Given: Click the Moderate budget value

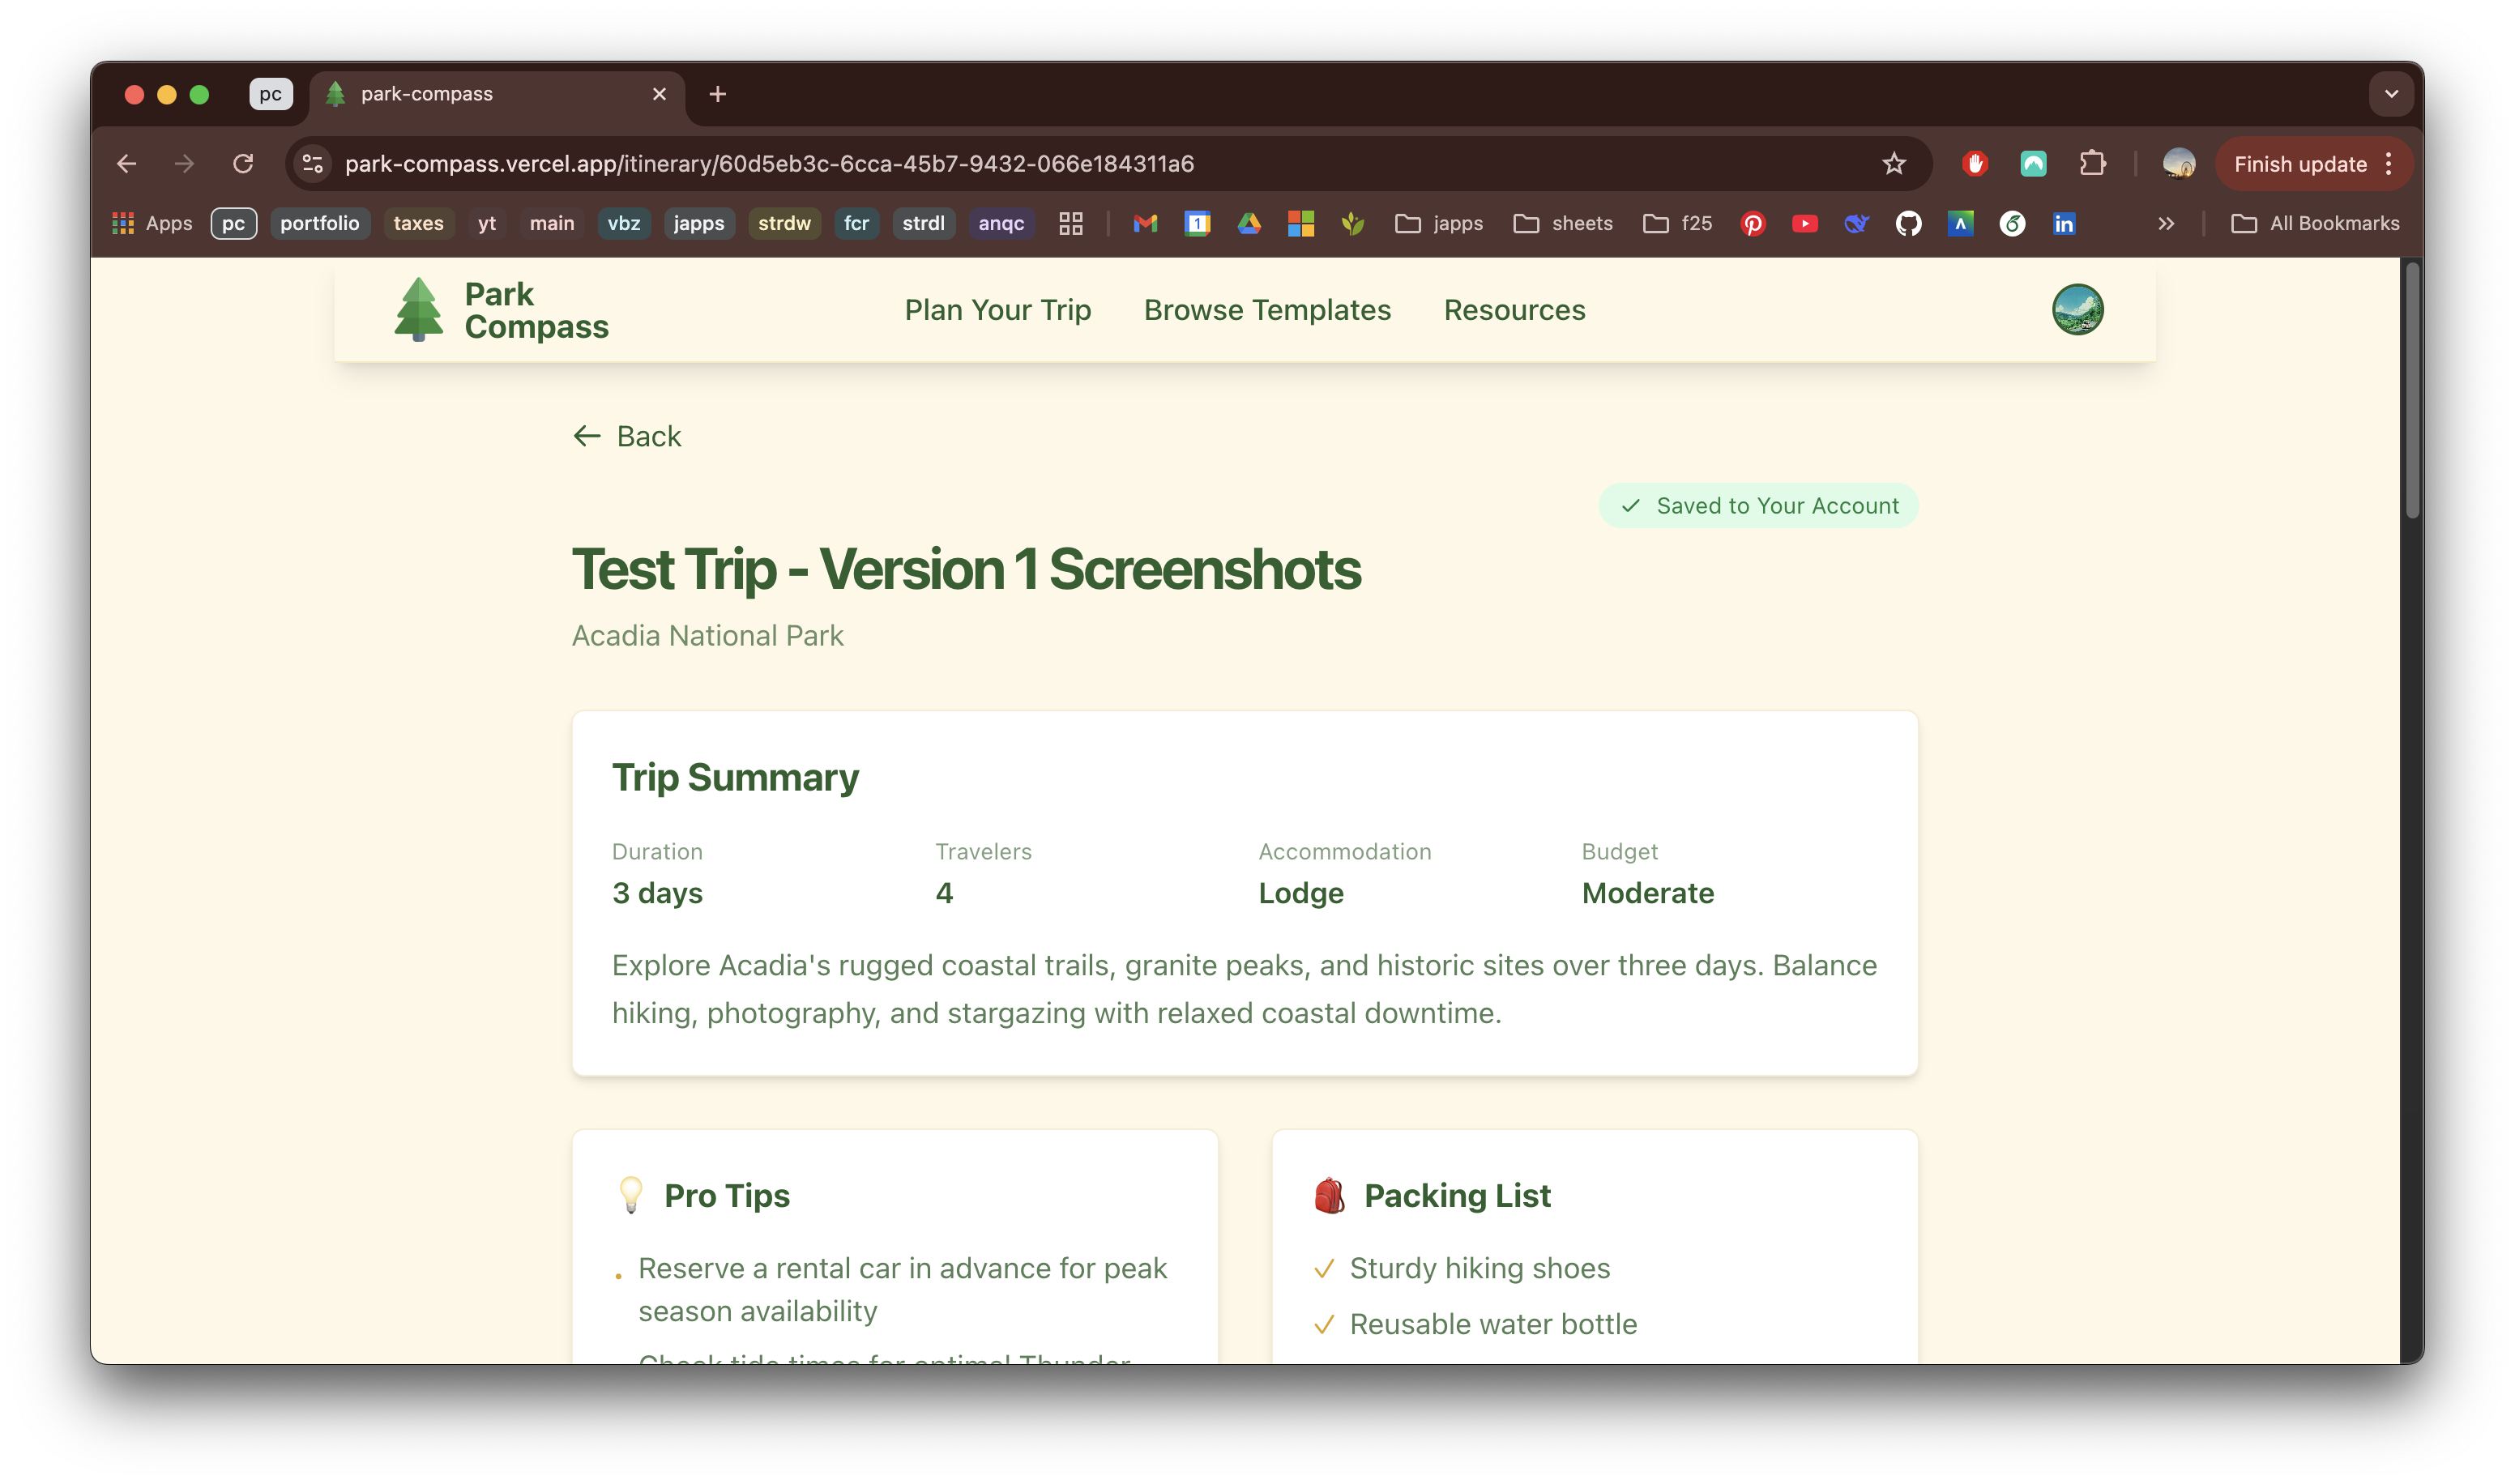Looking at the screenshot, I should 1647,893.
